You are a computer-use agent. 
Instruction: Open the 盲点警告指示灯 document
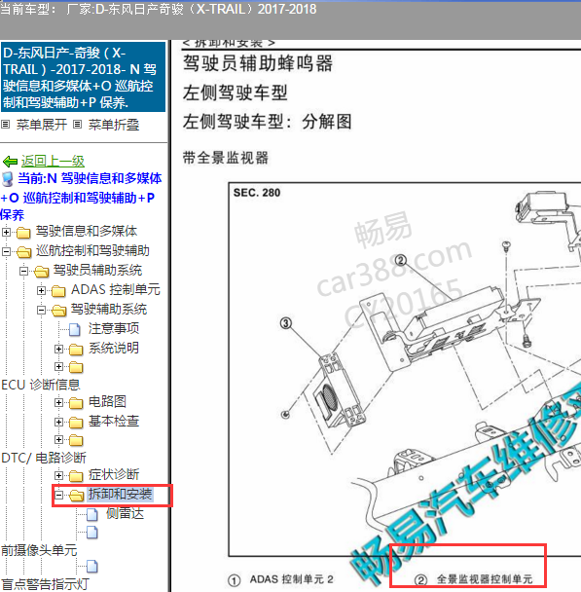[45, 584]
